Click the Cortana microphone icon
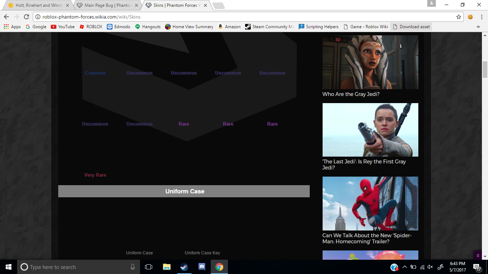488x274 pixels. click(x=133, y=267)
